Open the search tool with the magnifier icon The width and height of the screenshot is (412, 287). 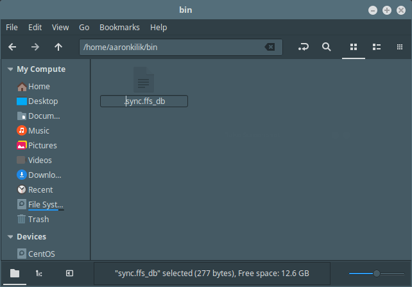click(326, 47)
